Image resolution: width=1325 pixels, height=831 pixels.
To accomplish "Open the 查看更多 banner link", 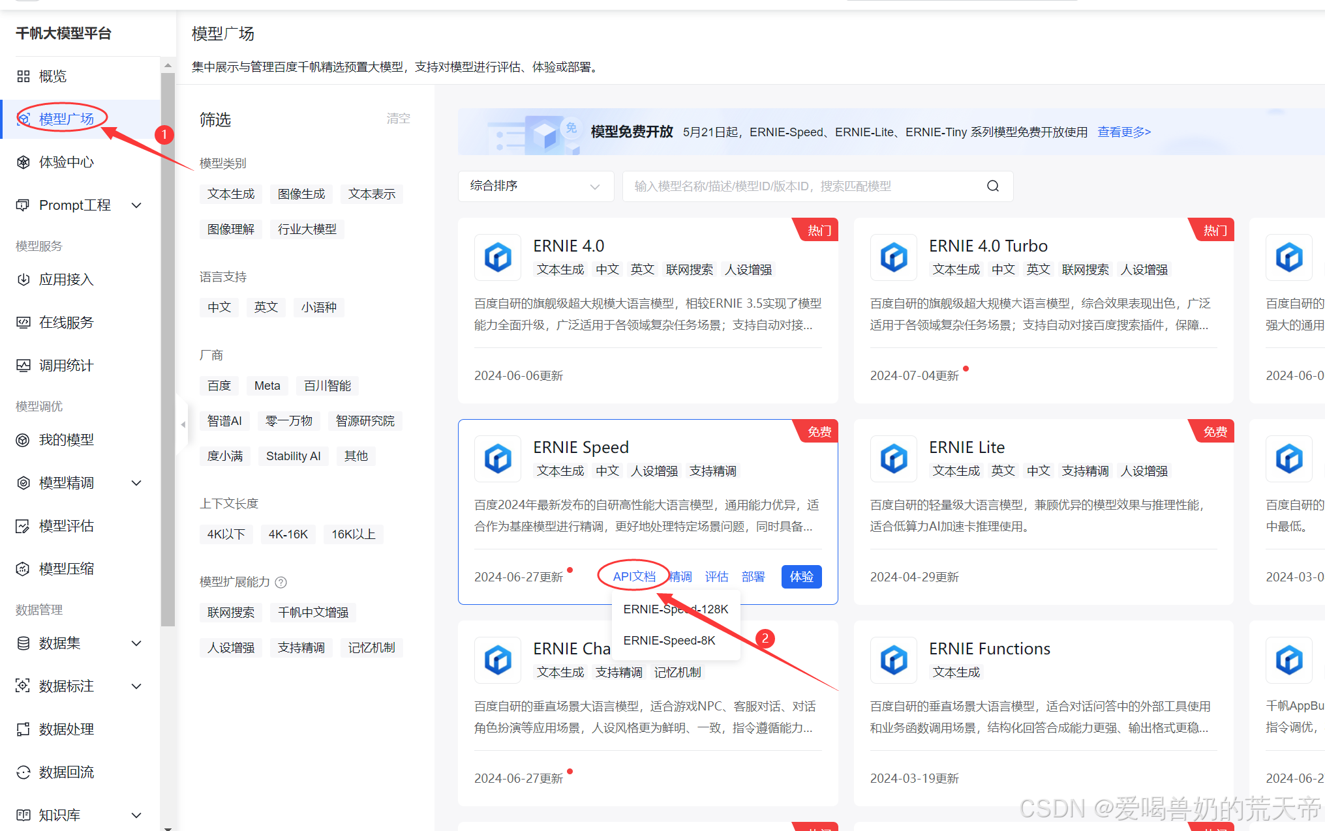I will (1124, 132).
